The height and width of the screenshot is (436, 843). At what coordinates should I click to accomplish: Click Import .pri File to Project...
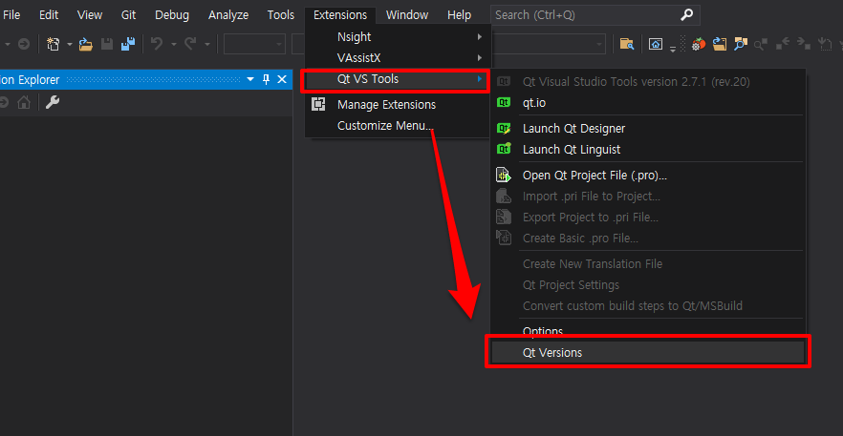[x=648, y=197]
